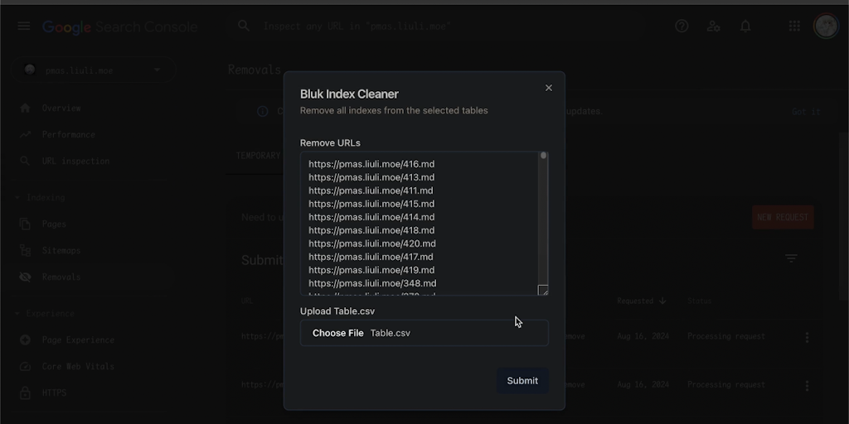This screenshot has width=849, height=424.
Task: Collapse the Experience sidebar section
Action: point(18,314)
